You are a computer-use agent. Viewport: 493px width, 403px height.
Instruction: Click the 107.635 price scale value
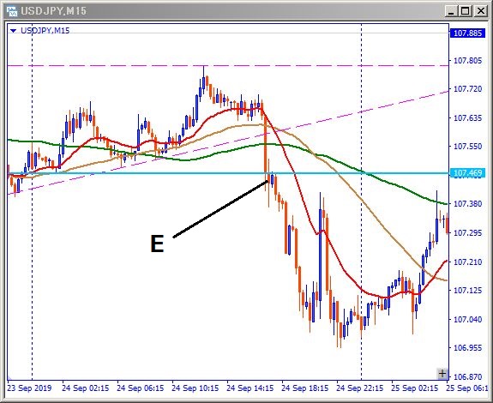(467, 118)
